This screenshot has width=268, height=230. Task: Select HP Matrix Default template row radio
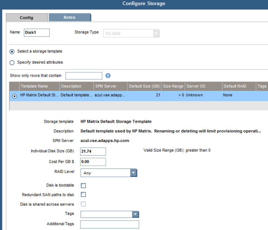click(14, 95)
